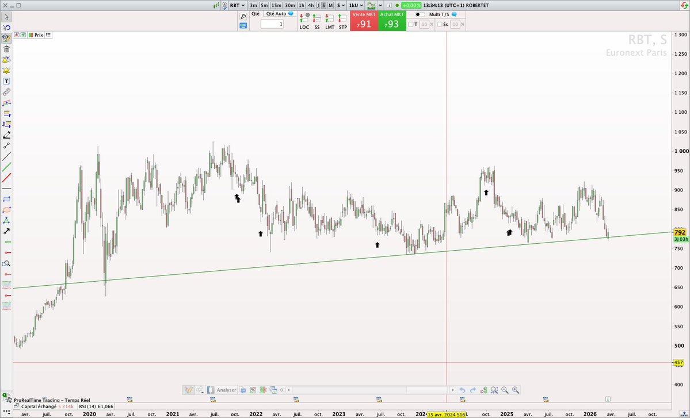Zoom out with the minus magnifier
This screenshot has width=690, height=418.
tap(505, 390)
